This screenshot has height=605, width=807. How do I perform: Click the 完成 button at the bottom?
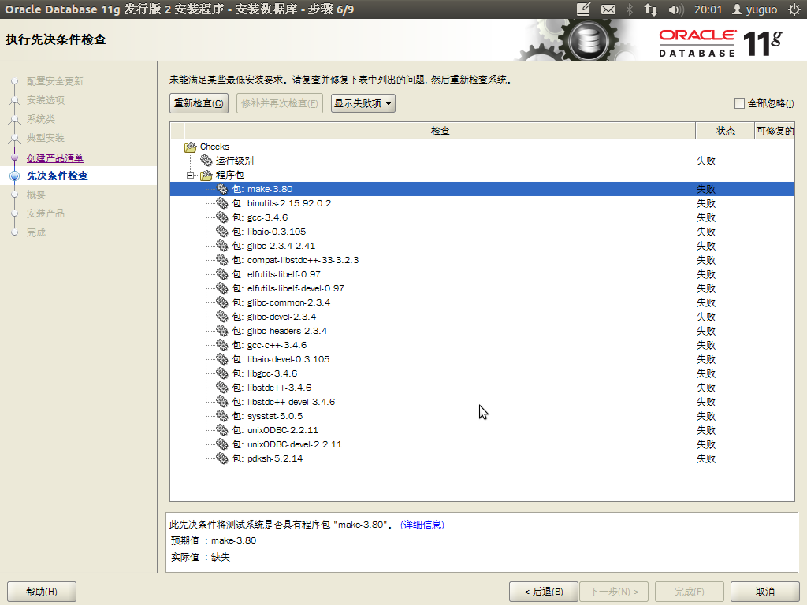coord(689,592)
